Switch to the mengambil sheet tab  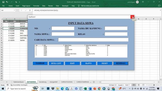point(53,82)
